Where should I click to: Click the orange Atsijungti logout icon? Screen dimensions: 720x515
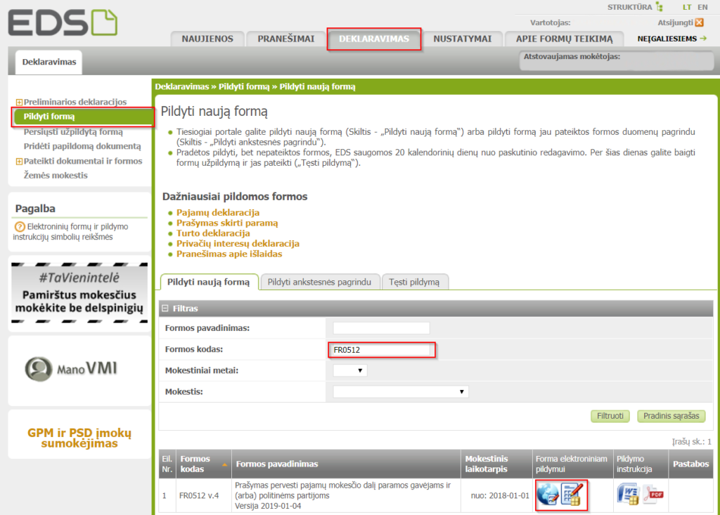[x=700, y=22]
